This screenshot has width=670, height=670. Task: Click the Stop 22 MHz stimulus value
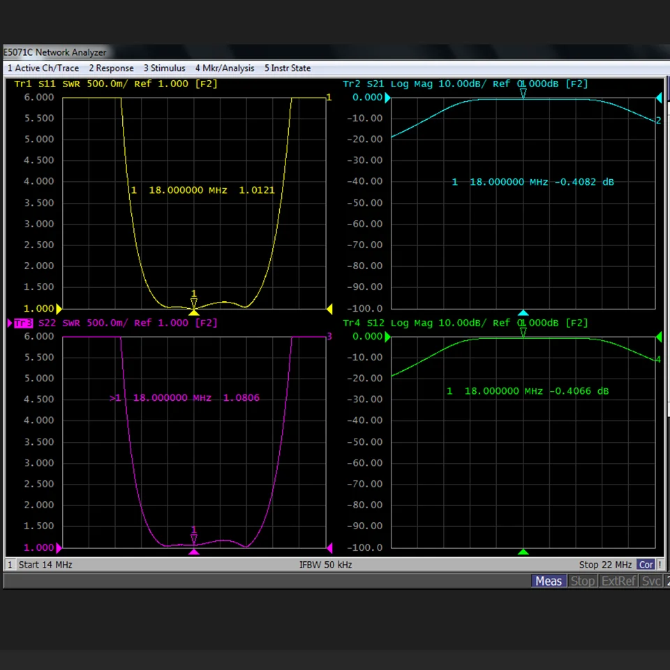[x=605, y=565]
